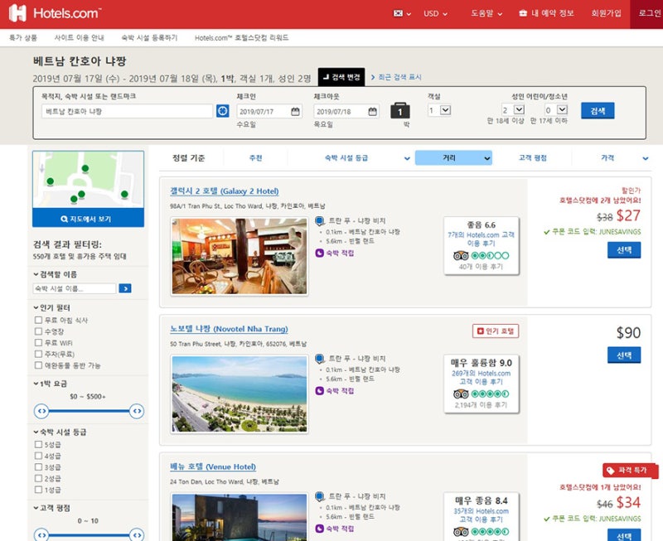Viewport: 663px width, 541px height.
Task: Tick the 2성급 star rating checkbox
Action: point(38,478)
